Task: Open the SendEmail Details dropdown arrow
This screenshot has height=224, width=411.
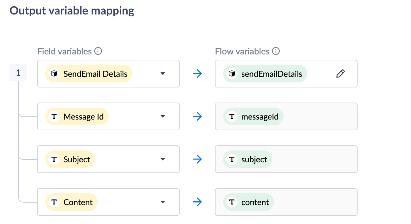Action: (162, 74)
